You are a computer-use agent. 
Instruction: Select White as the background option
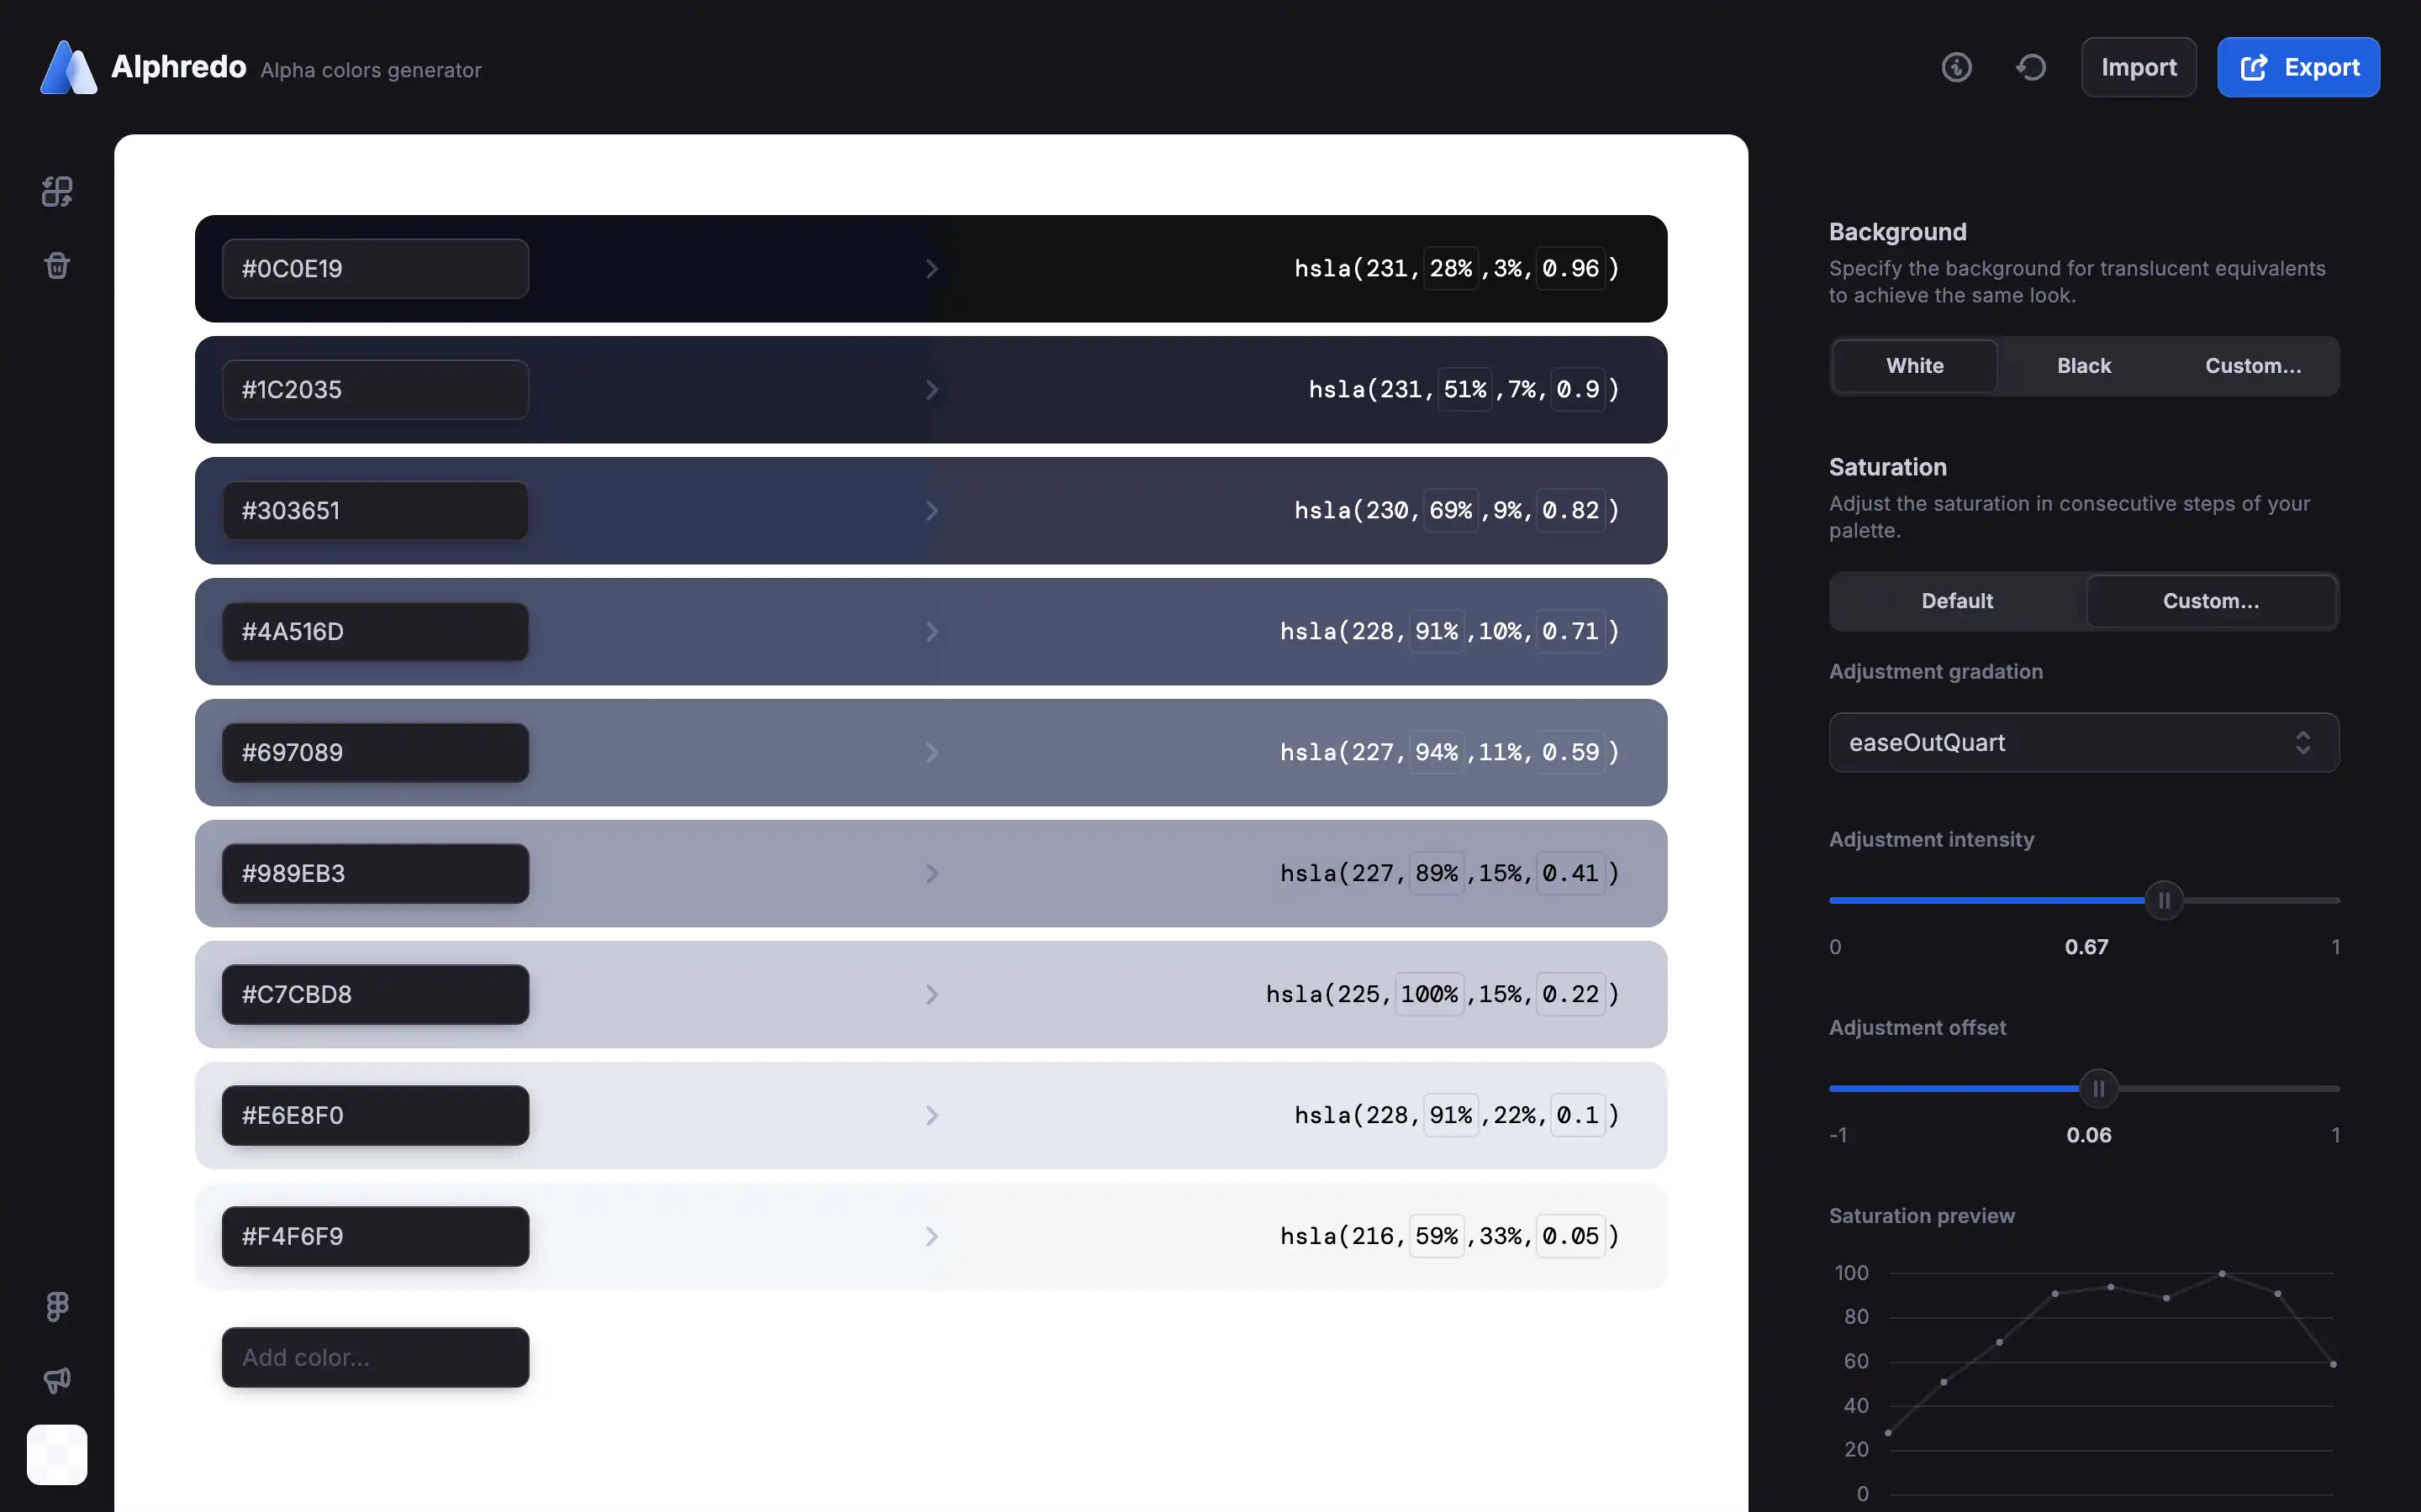(x=1914, y=366)
